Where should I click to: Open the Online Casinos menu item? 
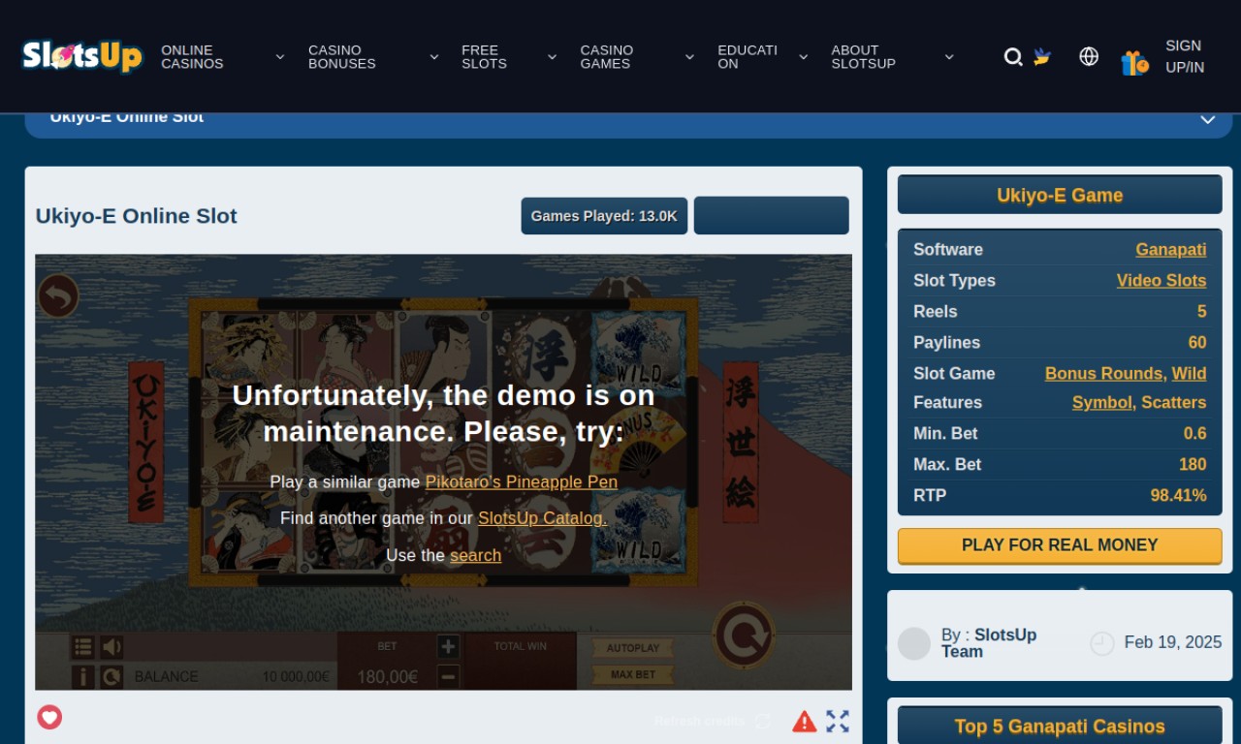[192, 57]
